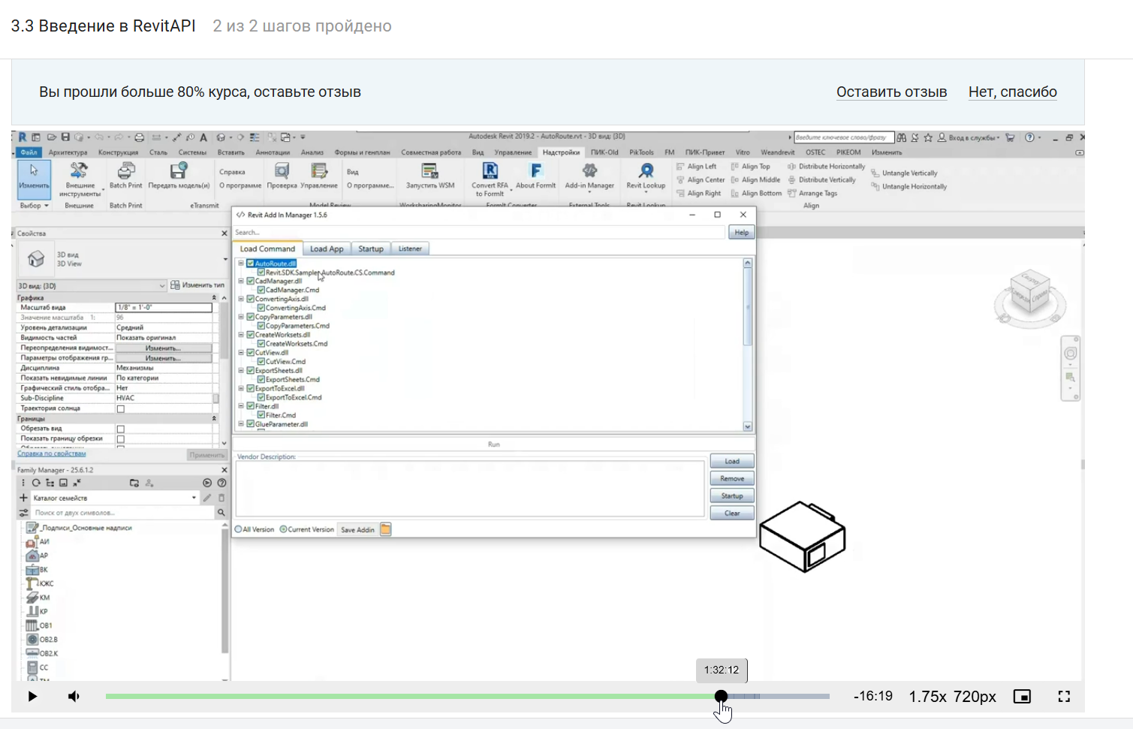Viewport: 1133px width, 729px height.
Task: Click the Save Addin button
Action: coord(357,530)
